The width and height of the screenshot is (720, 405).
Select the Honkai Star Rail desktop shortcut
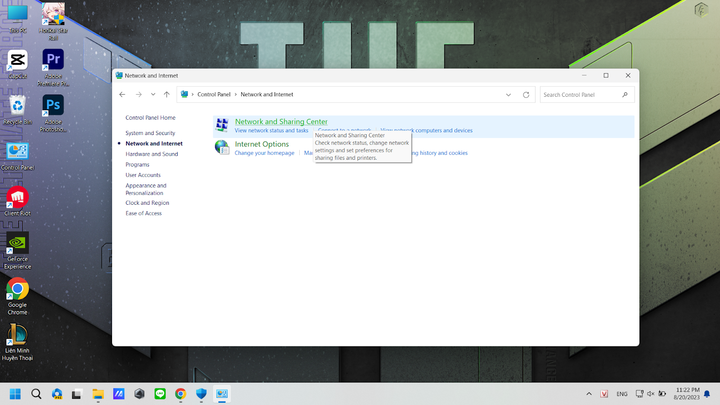pos(53,22)
